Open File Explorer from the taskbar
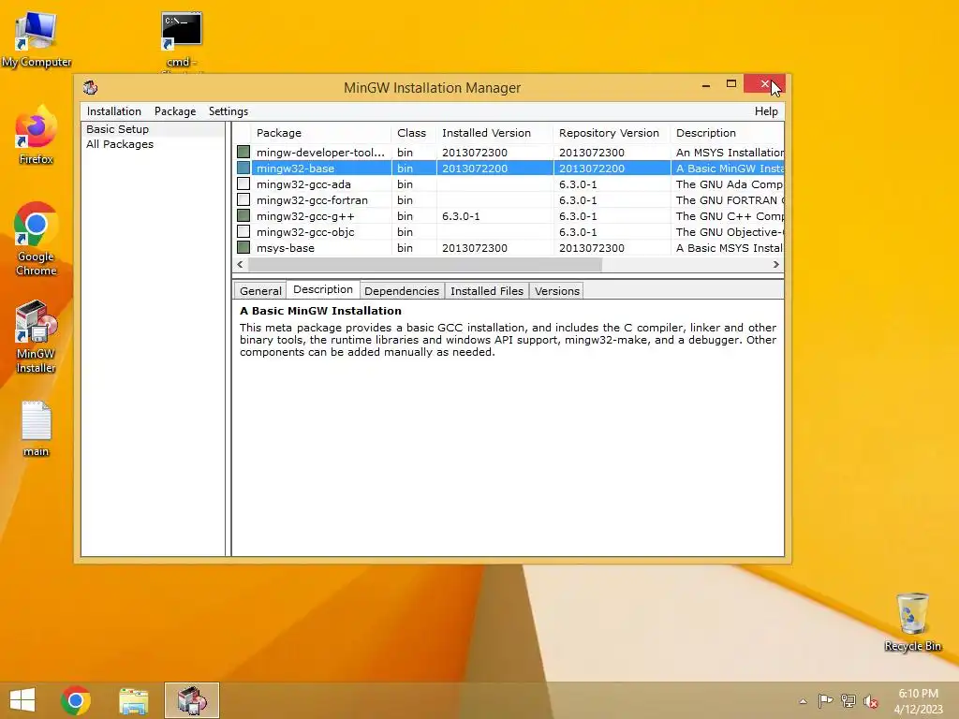 (133, 700)
